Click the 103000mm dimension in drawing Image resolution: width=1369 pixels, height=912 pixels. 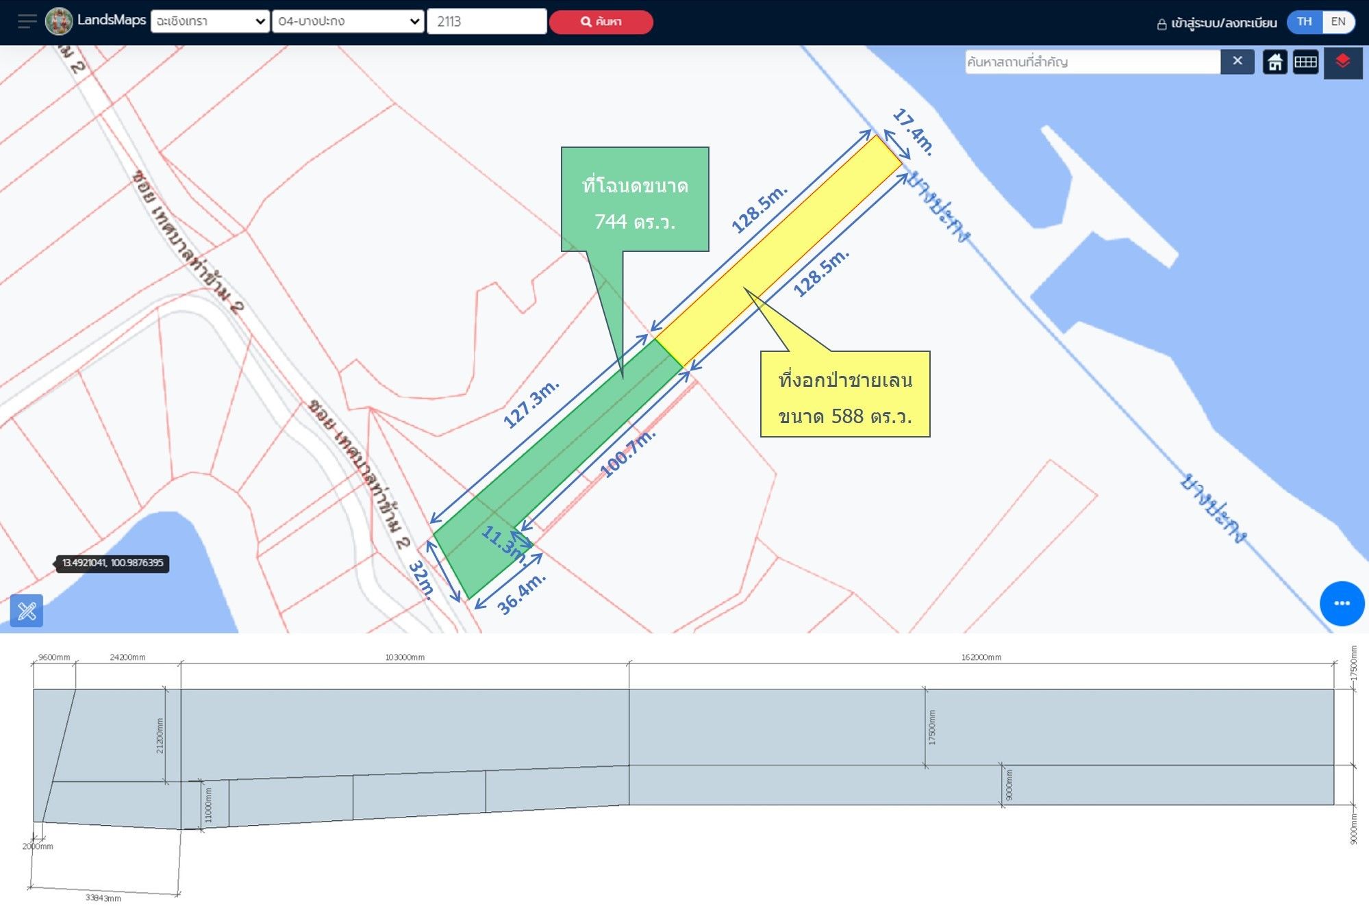(x=405, y=657)
